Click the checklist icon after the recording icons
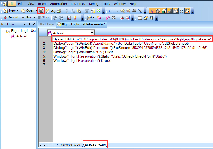The image size is (213, 149). click(x=69, y=18)
